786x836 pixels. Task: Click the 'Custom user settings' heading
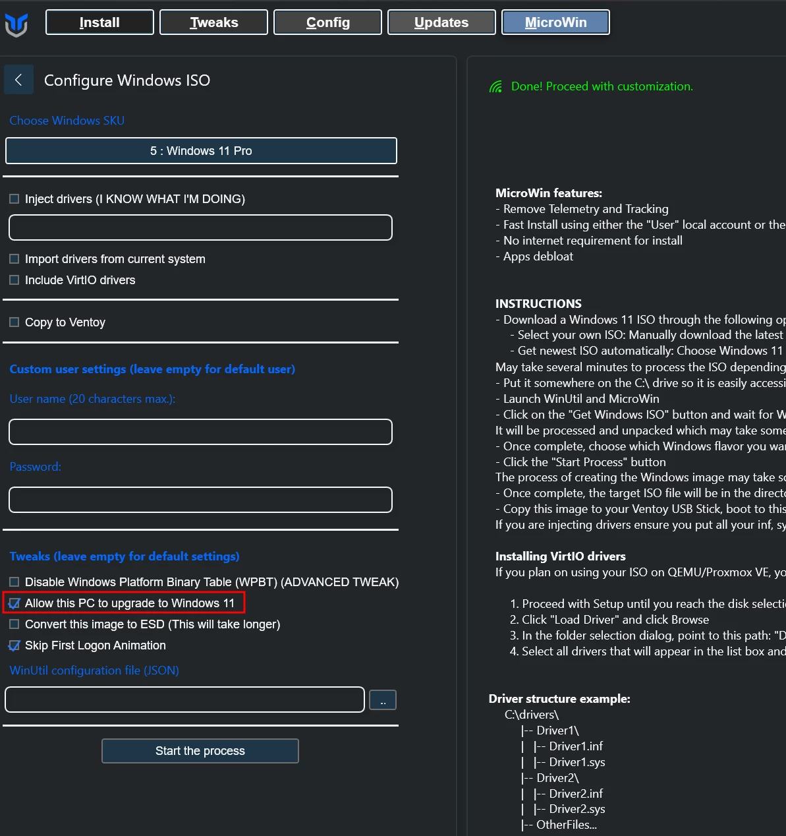(x=152, y=369)
